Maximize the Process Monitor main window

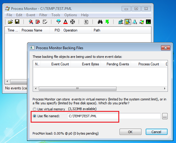[136, 9]
